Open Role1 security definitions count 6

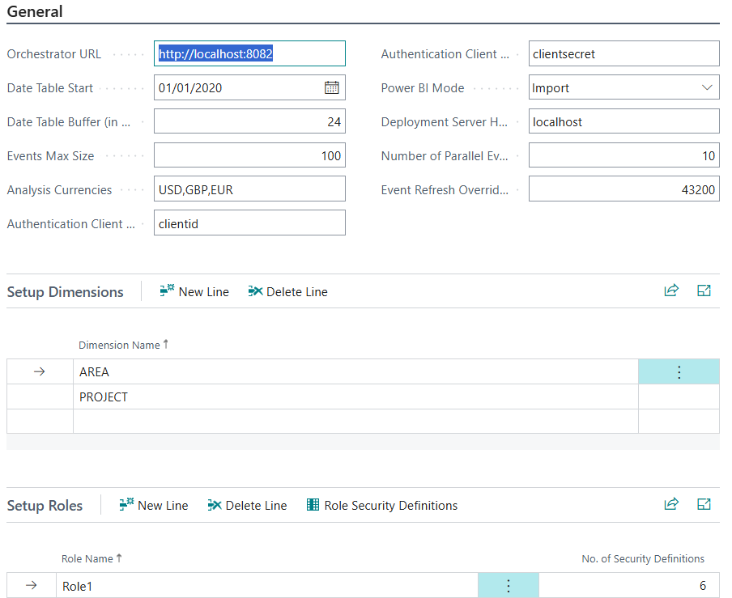pos(629,585)
